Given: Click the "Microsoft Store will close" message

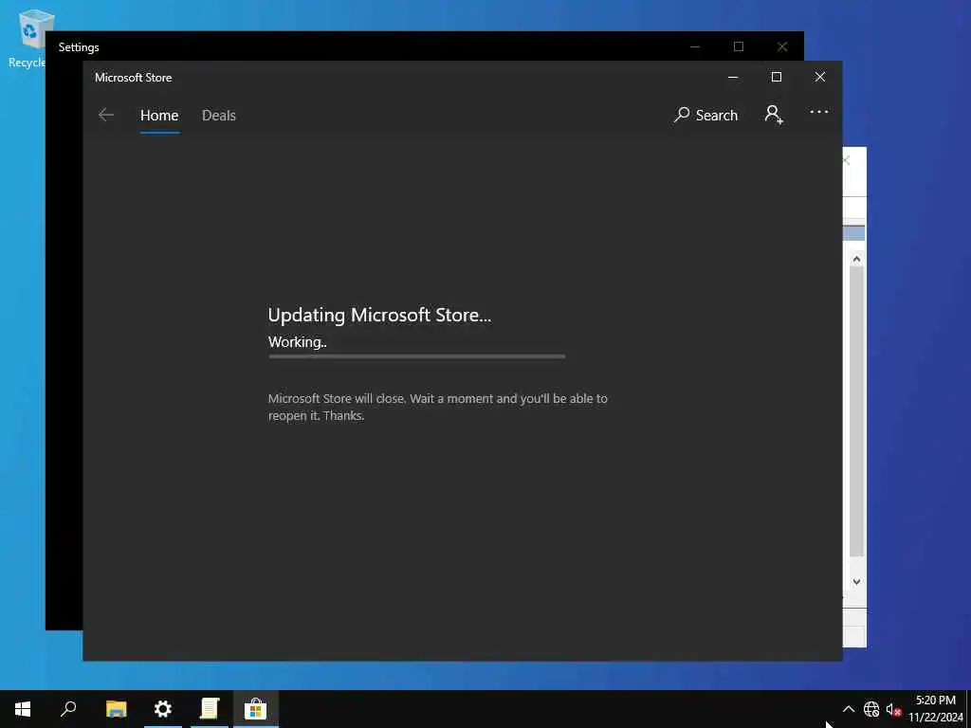Looking at the screenshot, I should (x=438, y=408).
